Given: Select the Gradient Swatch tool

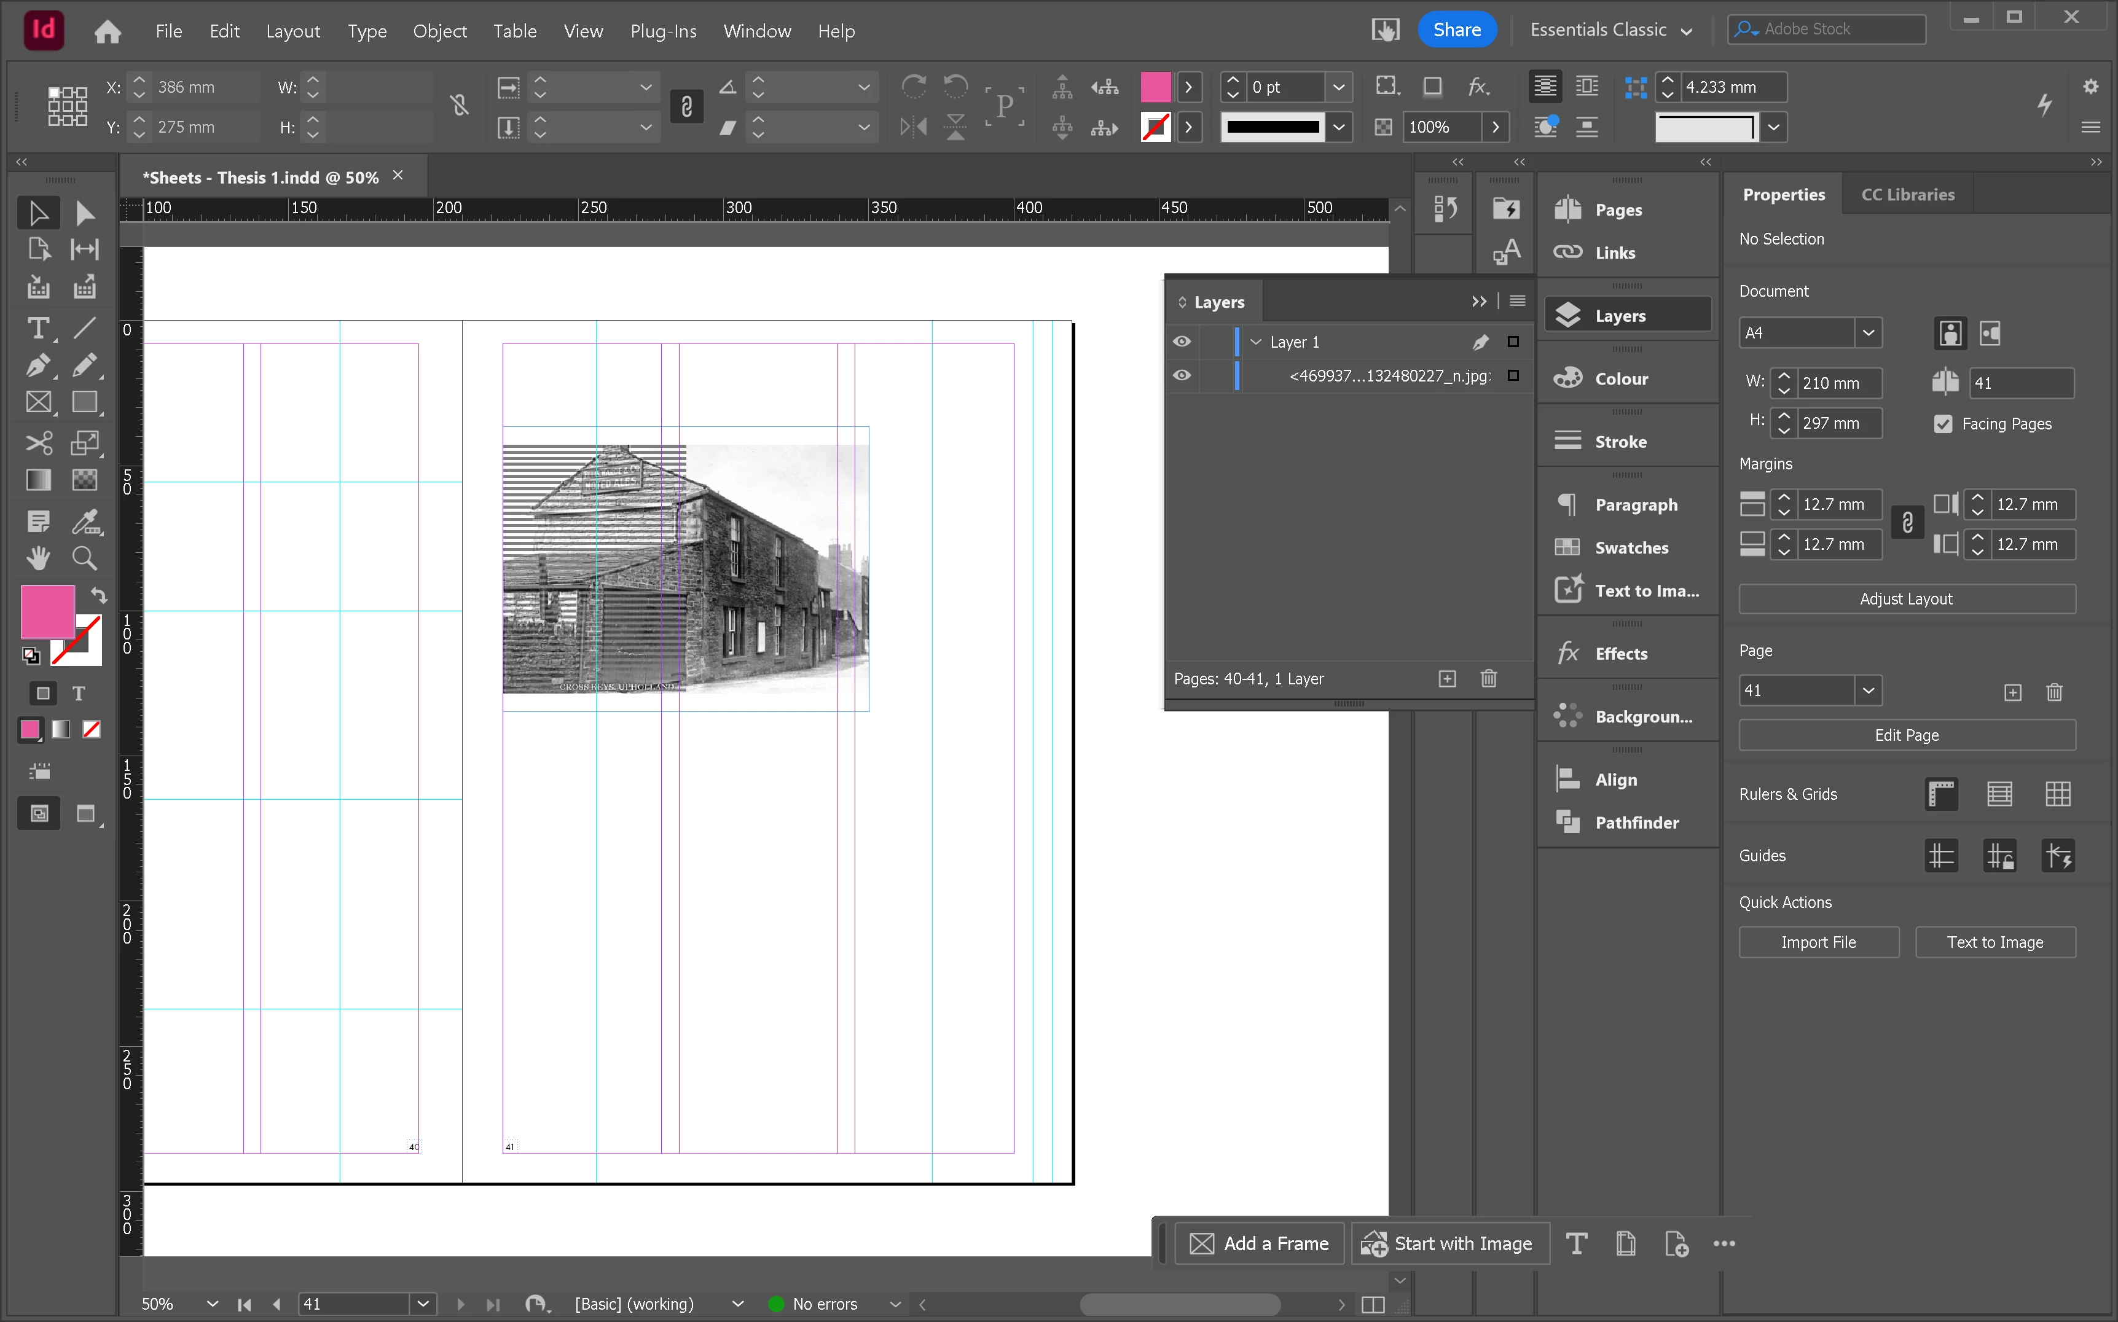Looking at the screenshot, I should point(37,480).
